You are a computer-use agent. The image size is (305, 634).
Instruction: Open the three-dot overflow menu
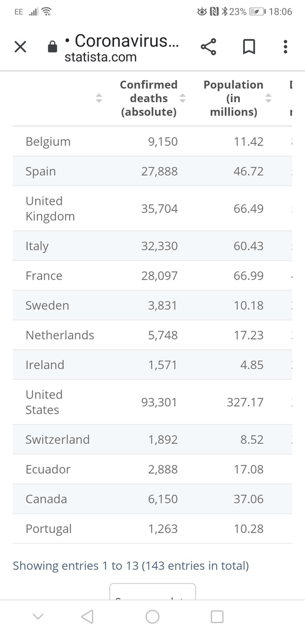[x=285, y=47]
